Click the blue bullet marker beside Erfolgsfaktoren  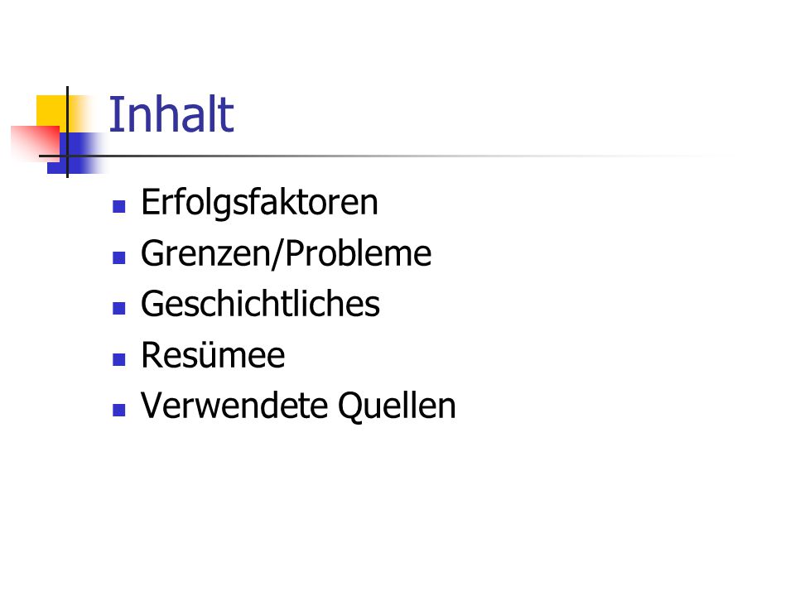pyautogui.click(x=119, y=206)
